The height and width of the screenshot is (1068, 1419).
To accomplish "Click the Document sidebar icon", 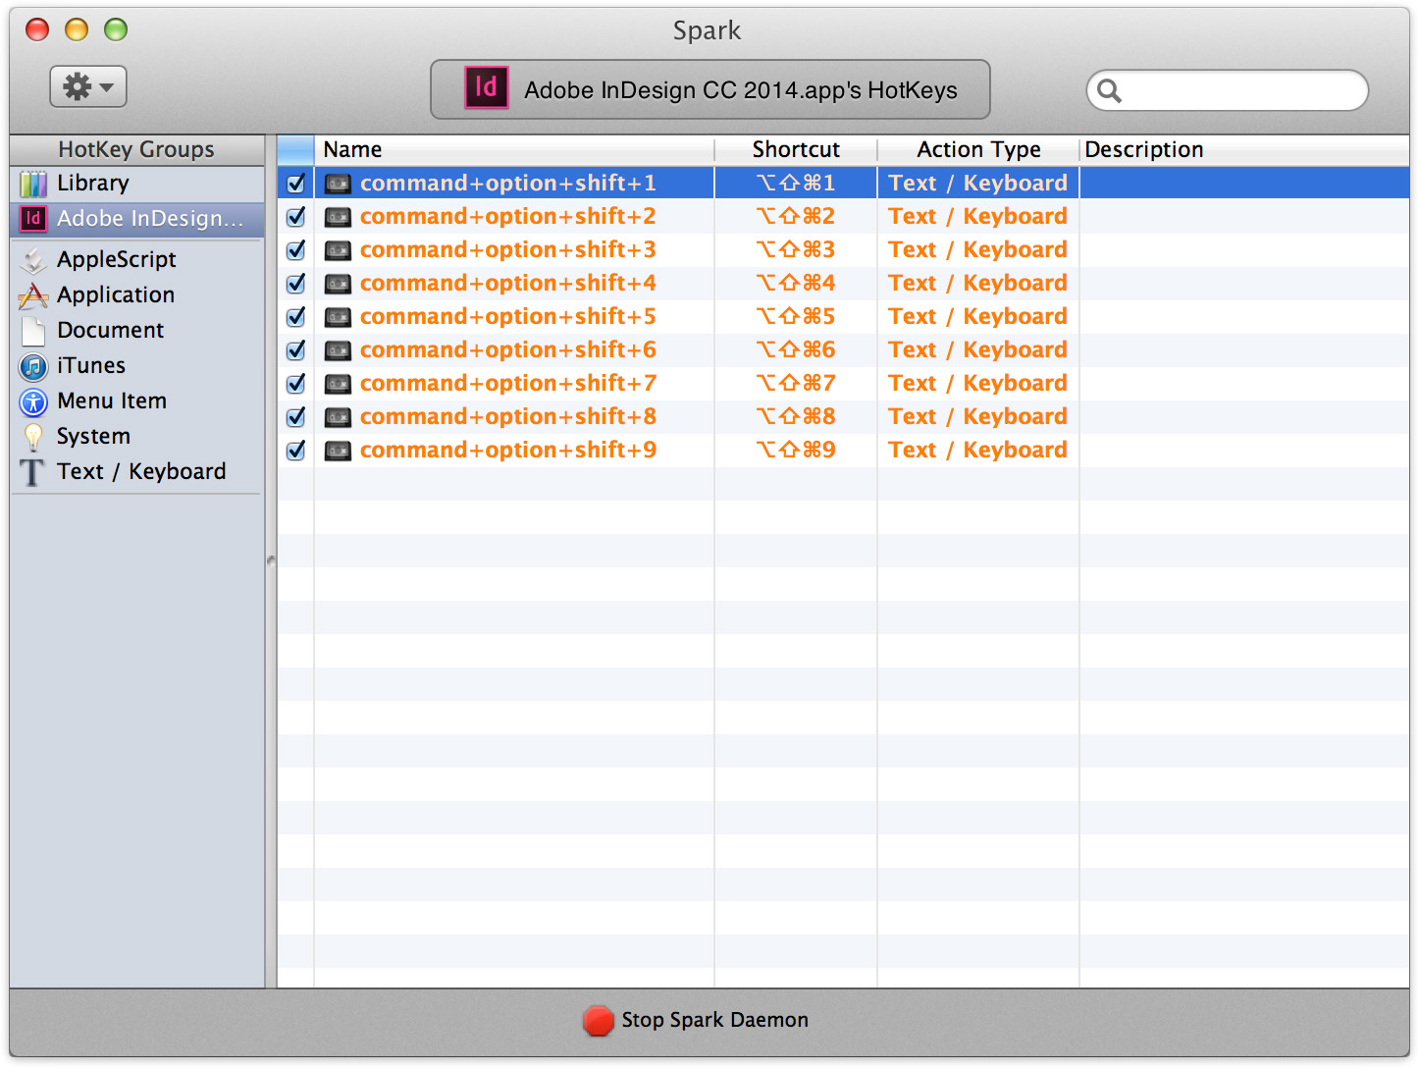I will tap(33, 331).
